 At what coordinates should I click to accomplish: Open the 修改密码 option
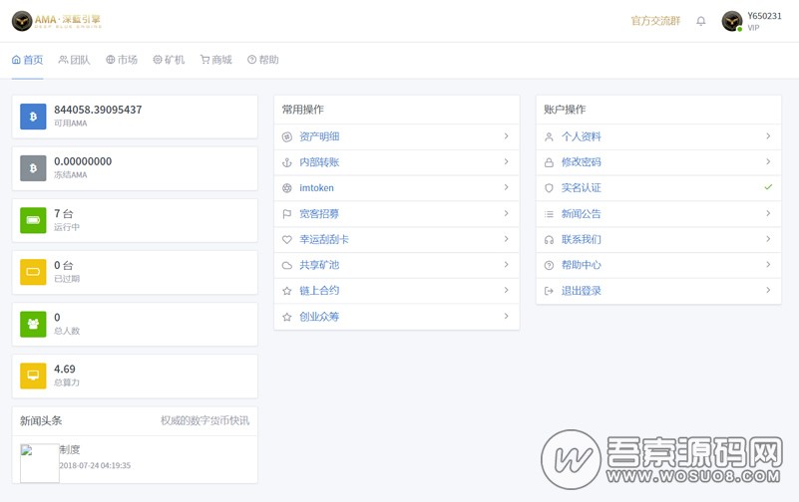(x=581, y=162)
